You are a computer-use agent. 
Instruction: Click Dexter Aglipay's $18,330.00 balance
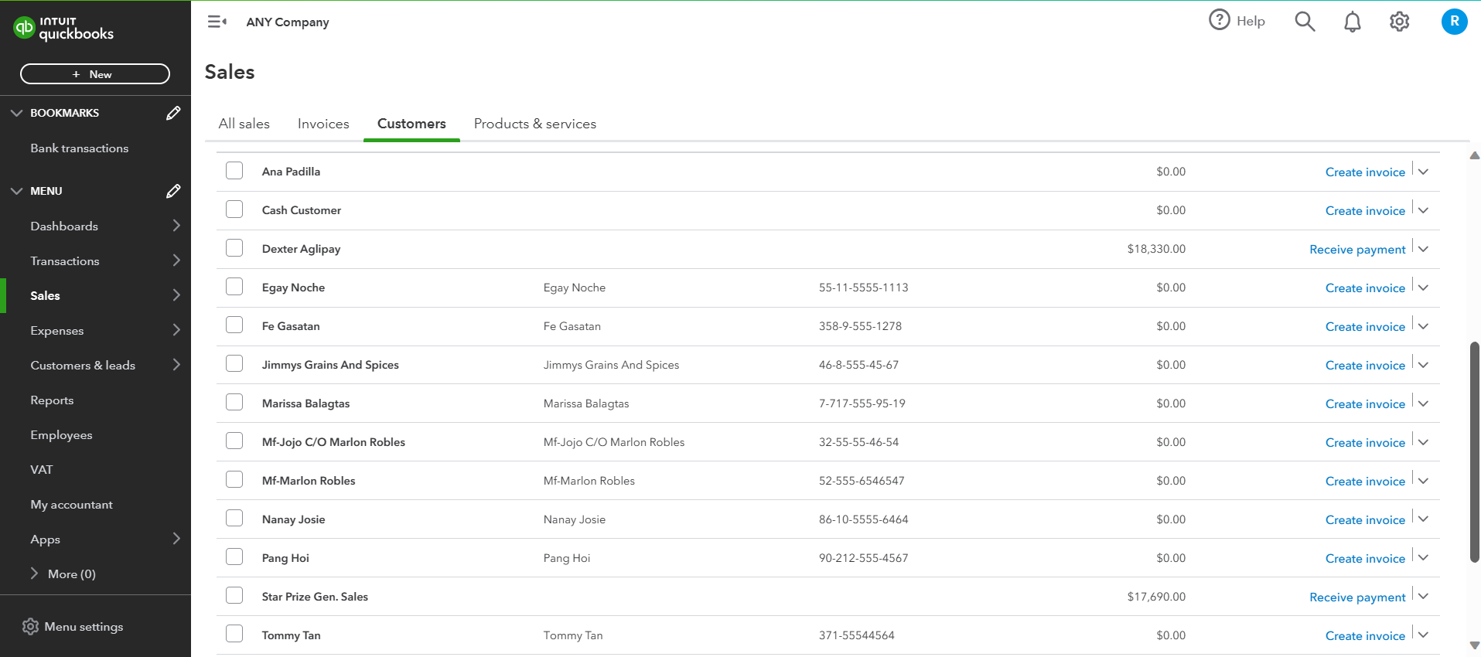(1156, 249)
